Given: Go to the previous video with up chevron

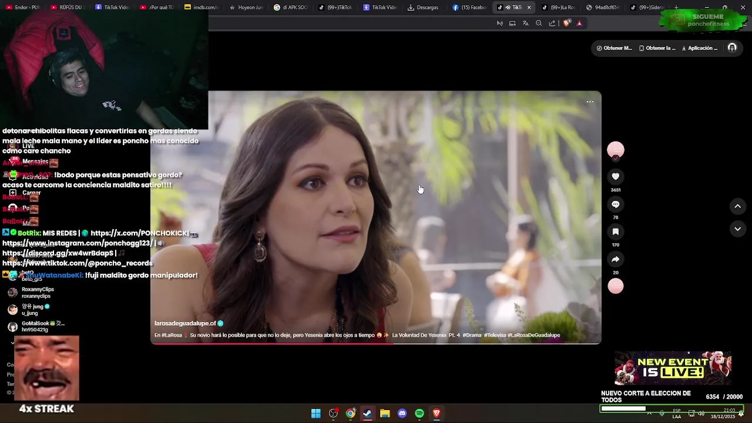Looking at the screenshot, I should 738,206.
